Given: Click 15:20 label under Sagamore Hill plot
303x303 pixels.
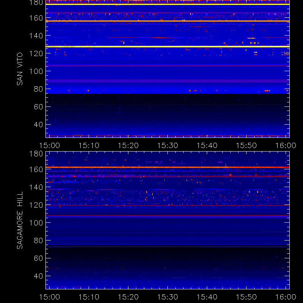Looking at the screenshot, I should pyautogui.click(x=128, y=297).
